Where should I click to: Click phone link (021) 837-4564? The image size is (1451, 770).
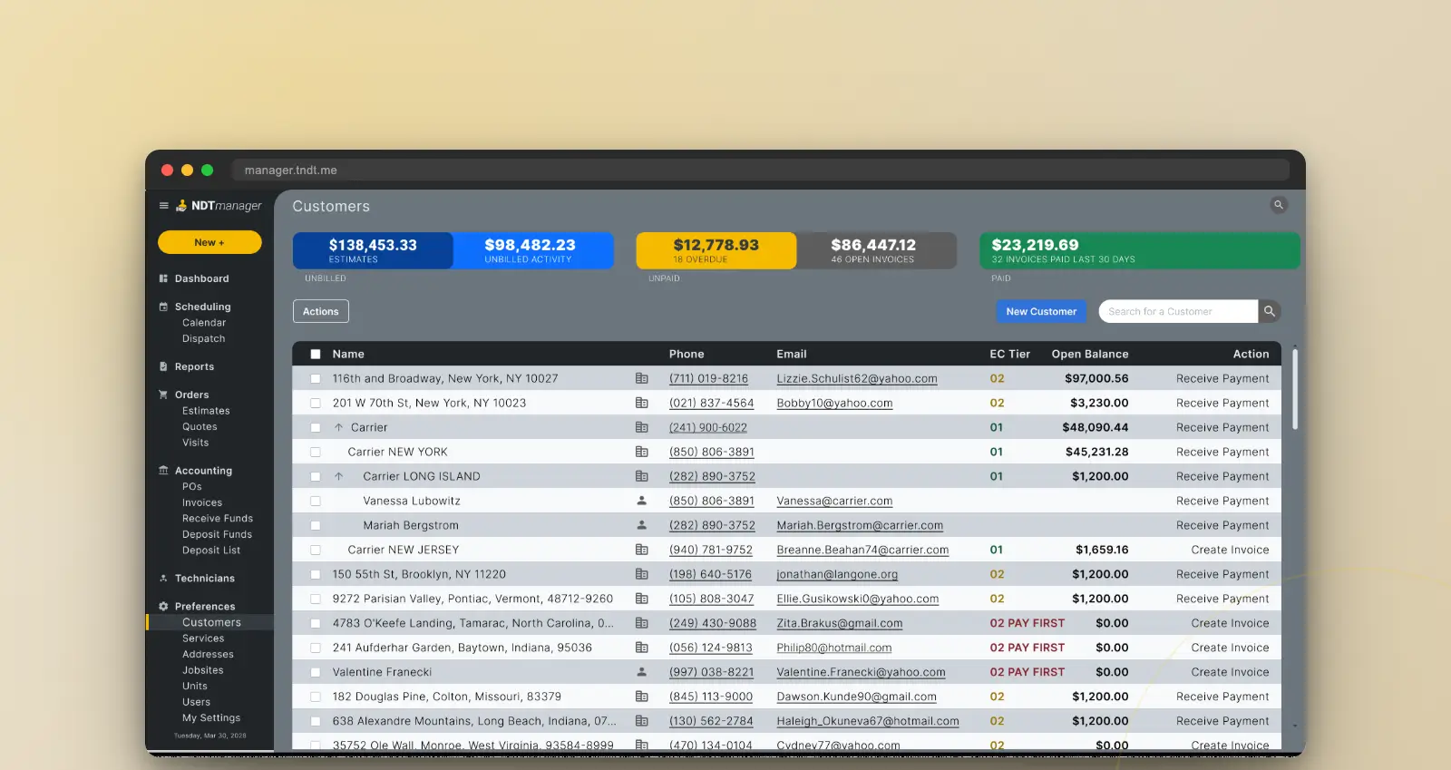point(712,403)
